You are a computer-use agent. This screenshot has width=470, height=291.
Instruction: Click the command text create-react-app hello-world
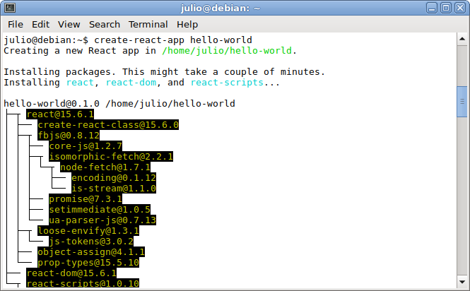(x=173, y=40)
